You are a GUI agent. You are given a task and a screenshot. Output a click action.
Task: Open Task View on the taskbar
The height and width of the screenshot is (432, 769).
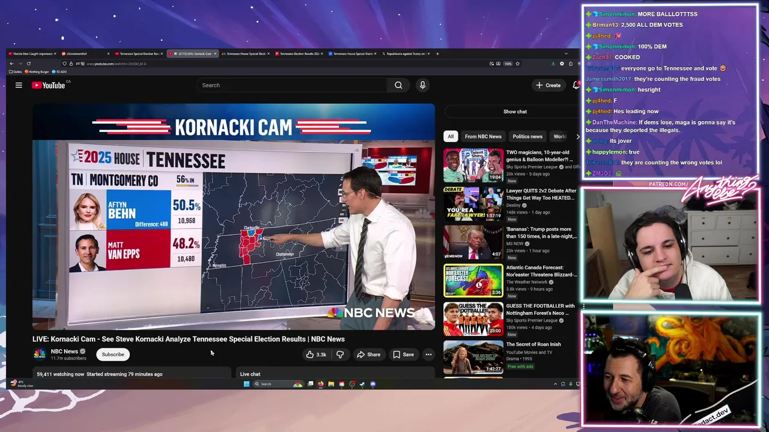tap(311, 384)
